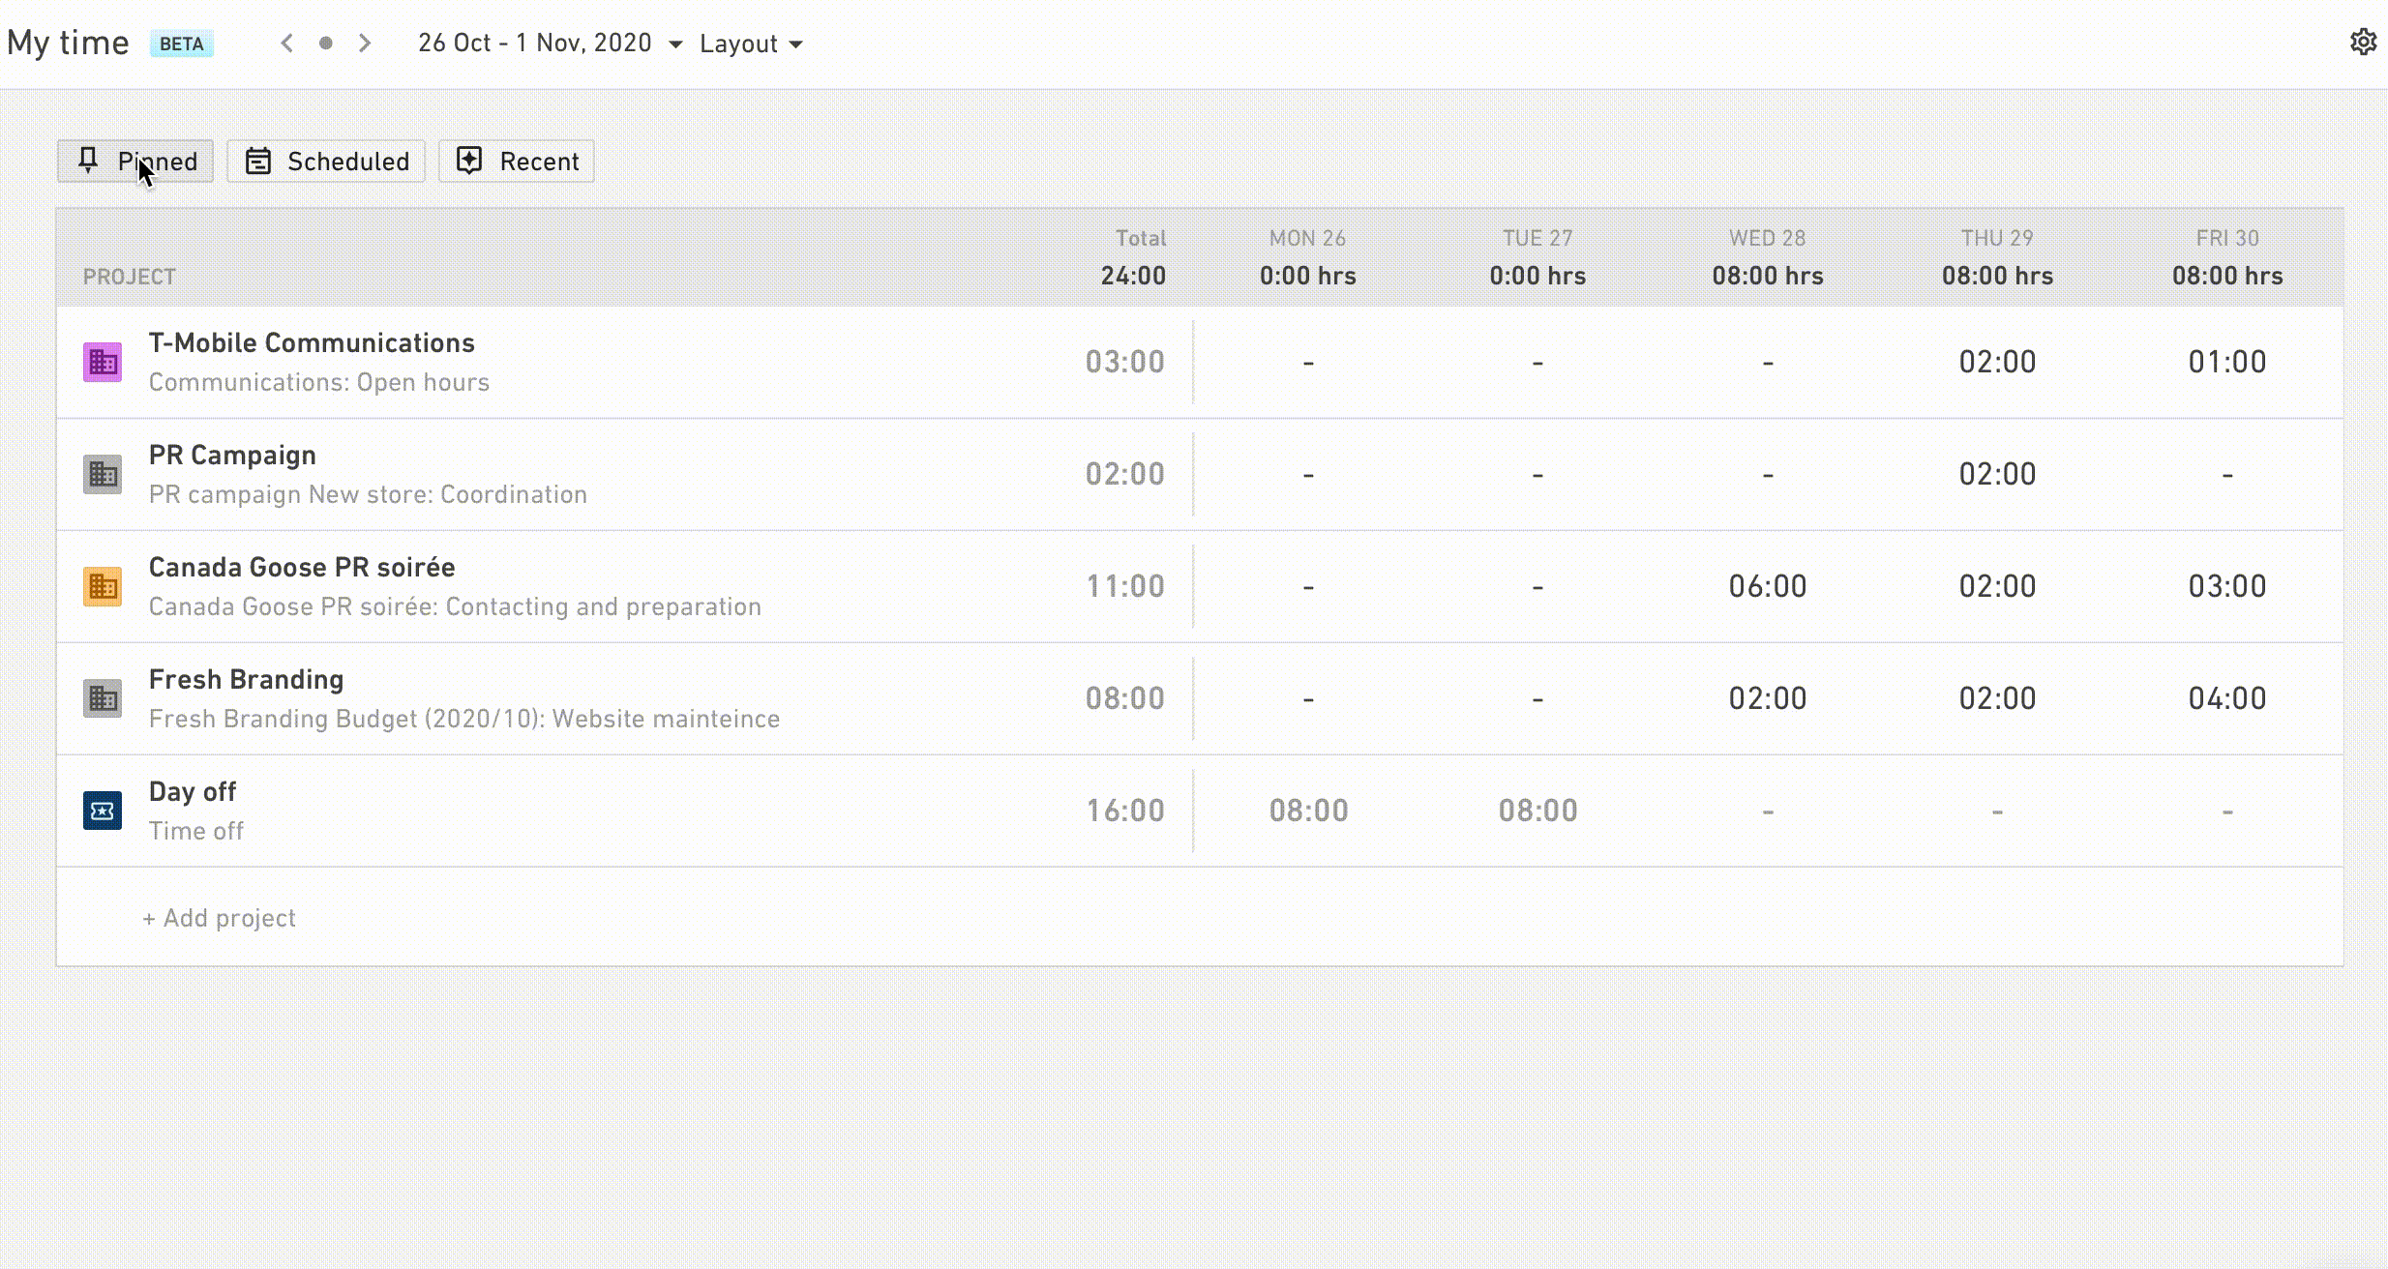Click Day off ticket icon
Screen dimensions: 2388x1269
103,812
